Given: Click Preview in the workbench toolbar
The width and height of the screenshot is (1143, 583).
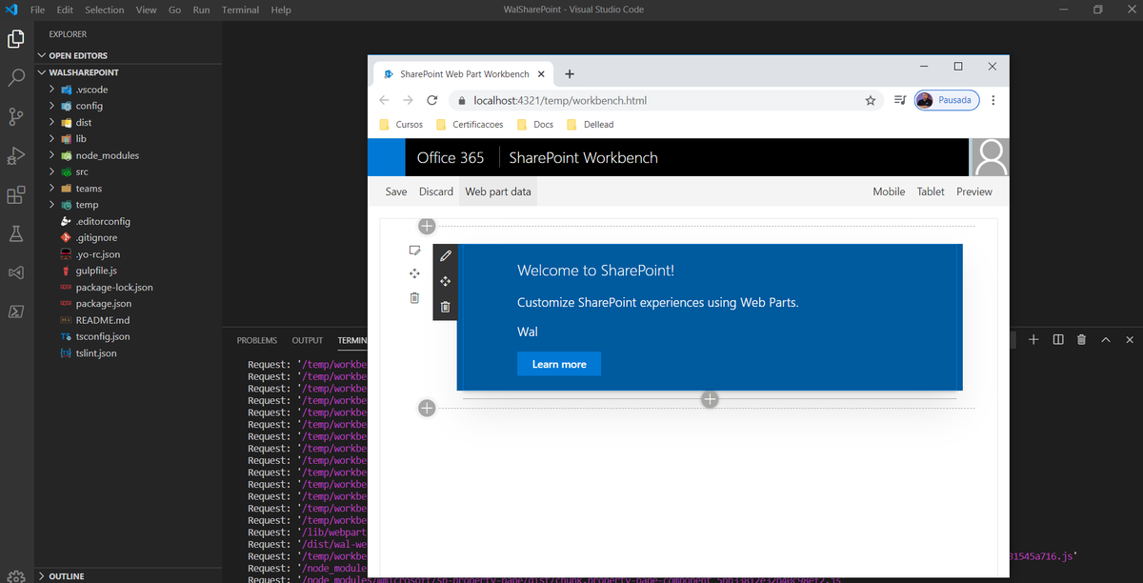Looking at the screenshot, I should (x=974, y=191).
